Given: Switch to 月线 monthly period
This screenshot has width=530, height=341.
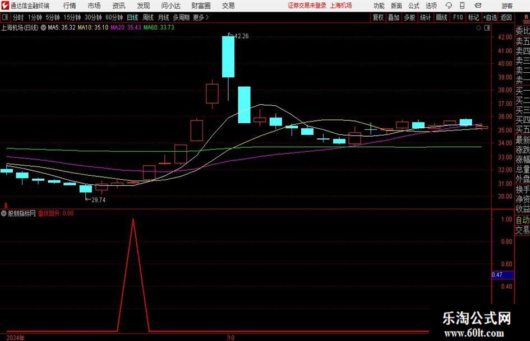Looking at the screenshot, I should (164, 17).
